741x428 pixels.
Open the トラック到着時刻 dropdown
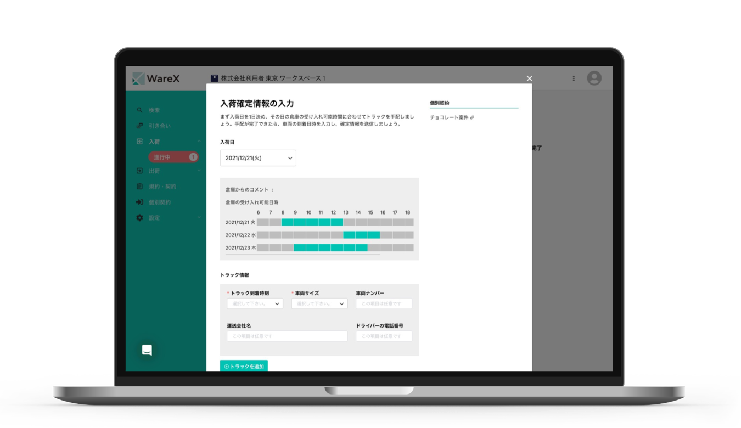(x=255, y=303)
